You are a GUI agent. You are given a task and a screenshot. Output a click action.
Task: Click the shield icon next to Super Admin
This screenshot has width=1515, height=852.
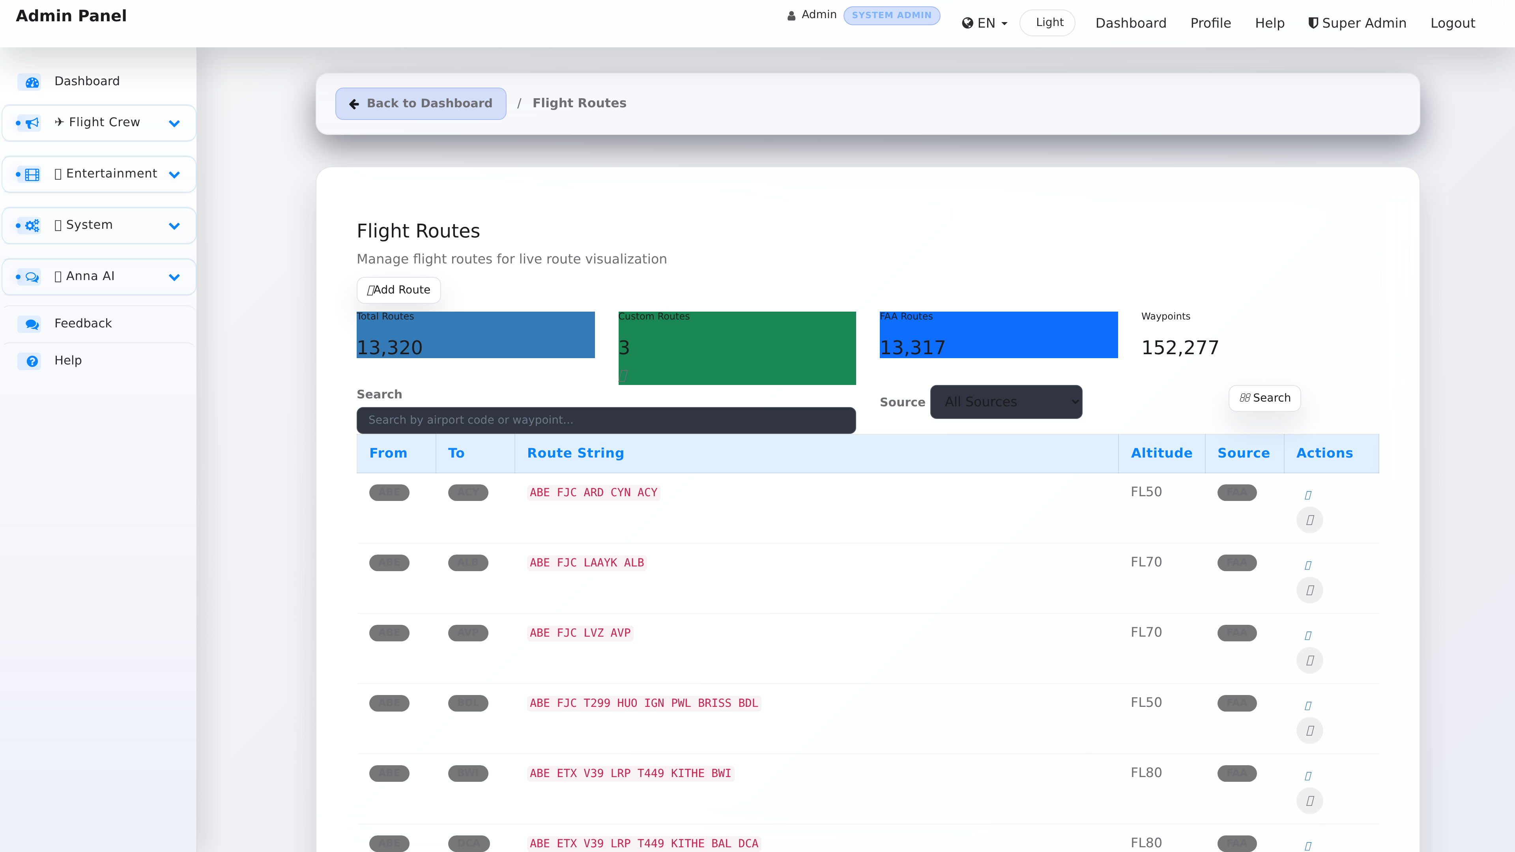coord(1313,23)
